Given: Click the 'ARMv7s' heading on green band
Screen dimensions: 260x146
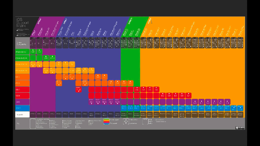Looking at the screenshot, I should click(x=130, y=21).
